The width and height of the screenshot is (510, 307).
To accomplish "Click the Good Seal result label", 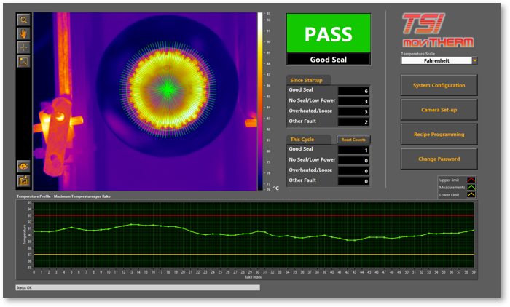I will point(328,60).
